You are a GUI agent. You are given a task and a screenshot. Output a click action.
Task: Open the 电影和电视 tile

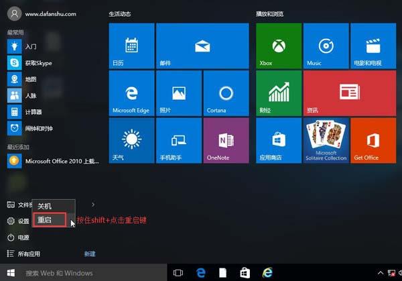373,46
